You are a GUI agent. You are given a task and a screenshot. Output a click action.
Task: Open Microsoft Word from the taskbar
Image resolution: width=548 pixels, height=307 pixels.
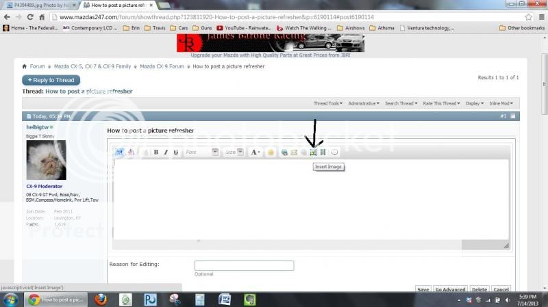click(225, 299)
